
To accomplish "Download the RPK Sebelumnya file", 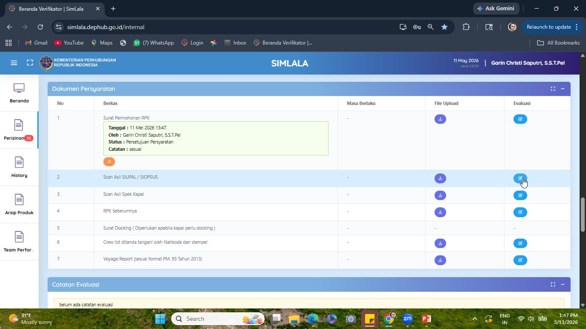I will 440,212.
